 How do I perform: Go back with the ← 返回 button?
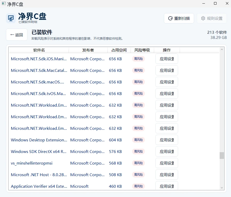17,35
